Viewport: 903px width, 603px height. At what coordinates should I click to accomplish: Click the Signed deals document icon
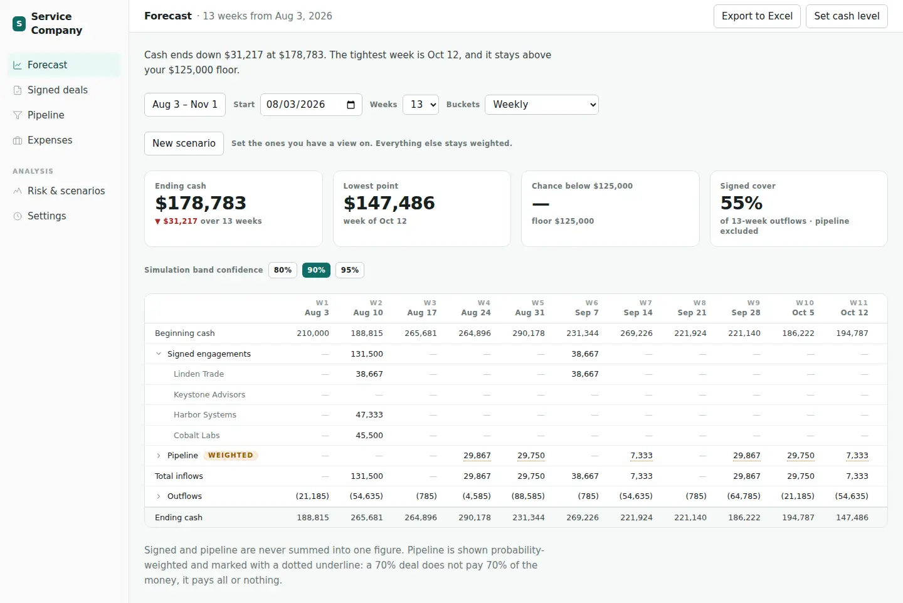[18, 90]
